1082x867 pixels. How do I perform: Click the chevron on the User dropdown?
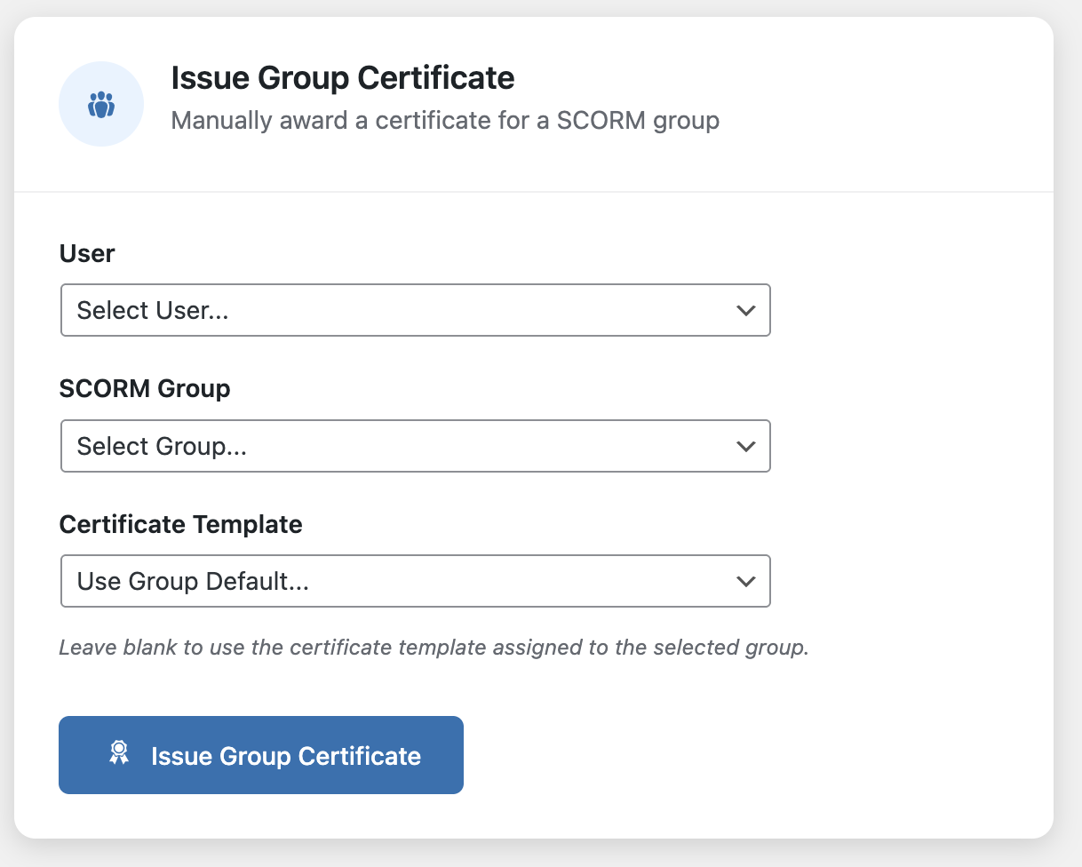[x=746, y=310]
